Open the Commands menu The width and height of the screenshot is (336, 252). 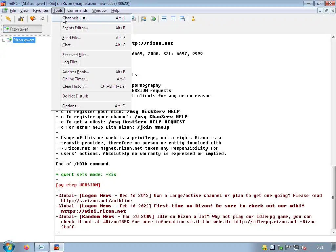[77, 10]
